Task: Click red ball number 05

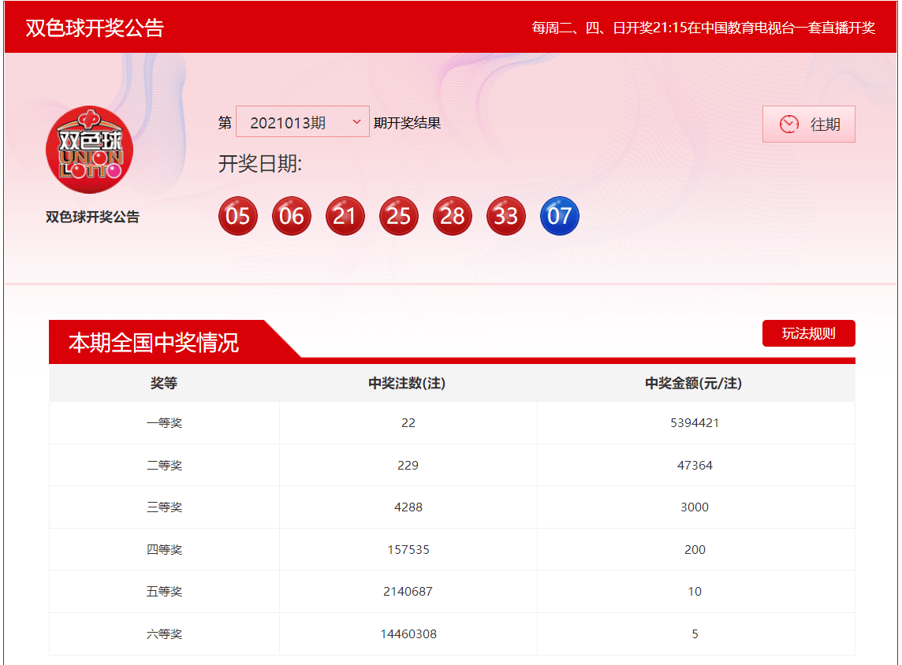Action: pos(238,216)
